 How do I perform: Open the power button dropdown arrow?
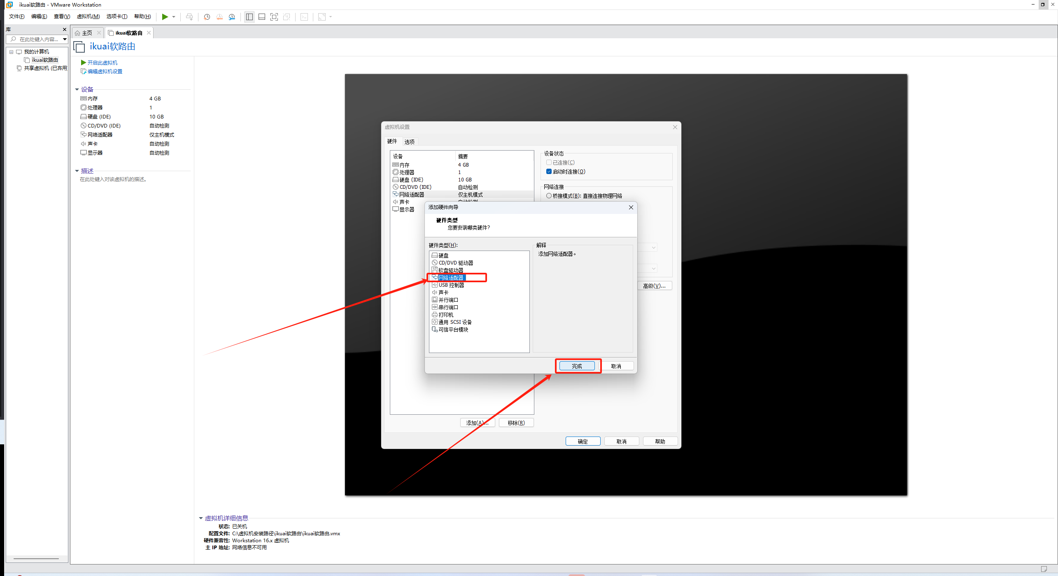pos(174,17)
